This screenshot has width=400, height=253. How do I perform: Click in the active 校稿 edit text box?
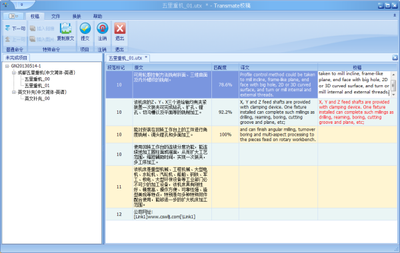(x=354, y=84)
